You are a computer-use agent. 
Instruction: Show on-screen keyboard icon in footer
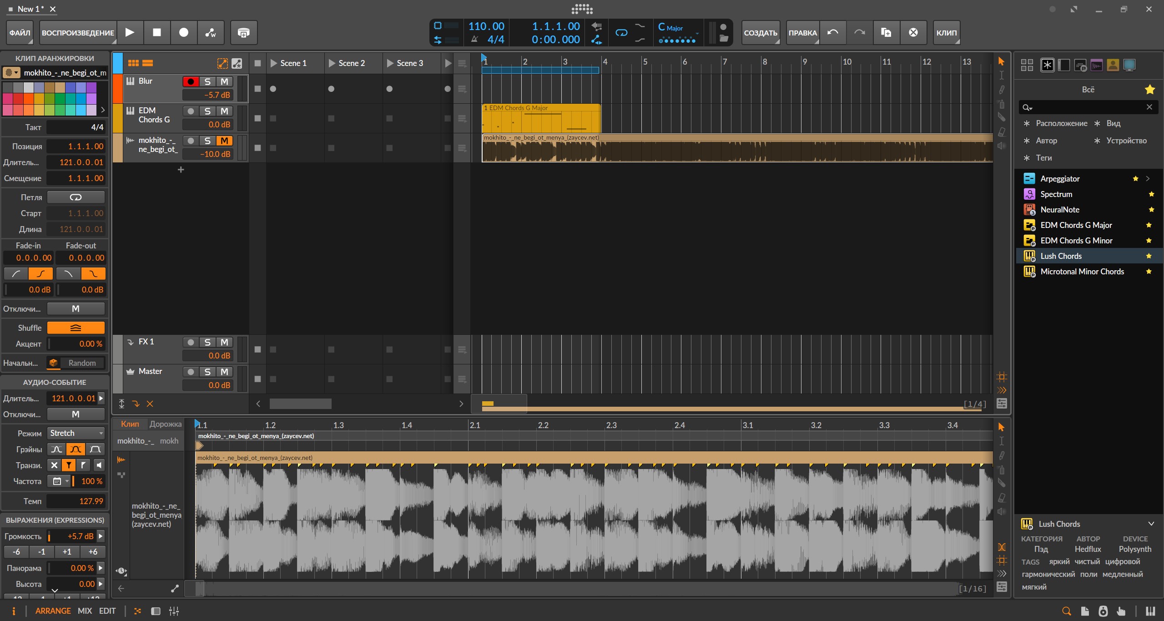[x=1151, y=611]
